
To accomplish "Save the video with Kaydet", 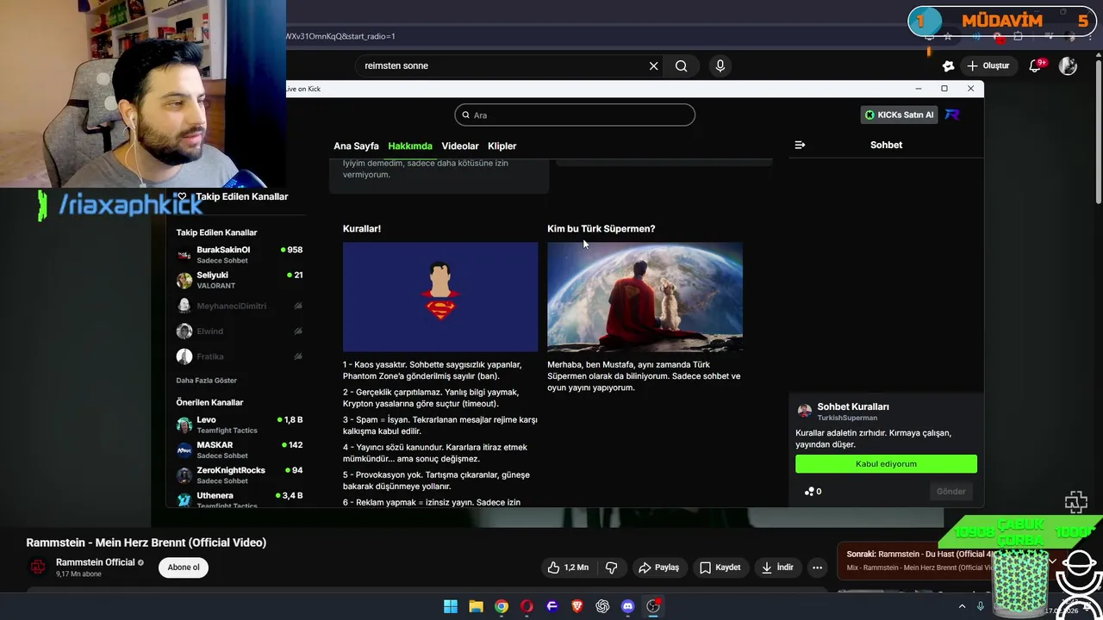I will pos(720,567).
